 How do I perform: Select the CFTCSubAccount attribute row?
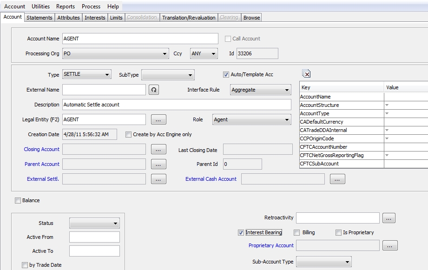pos(363,164)
